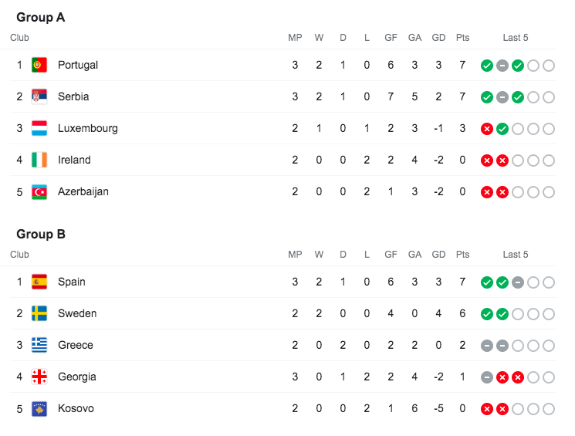Click the Last 5 header in Group B
This screenshot has width=575, height=436.
(516, 254)
